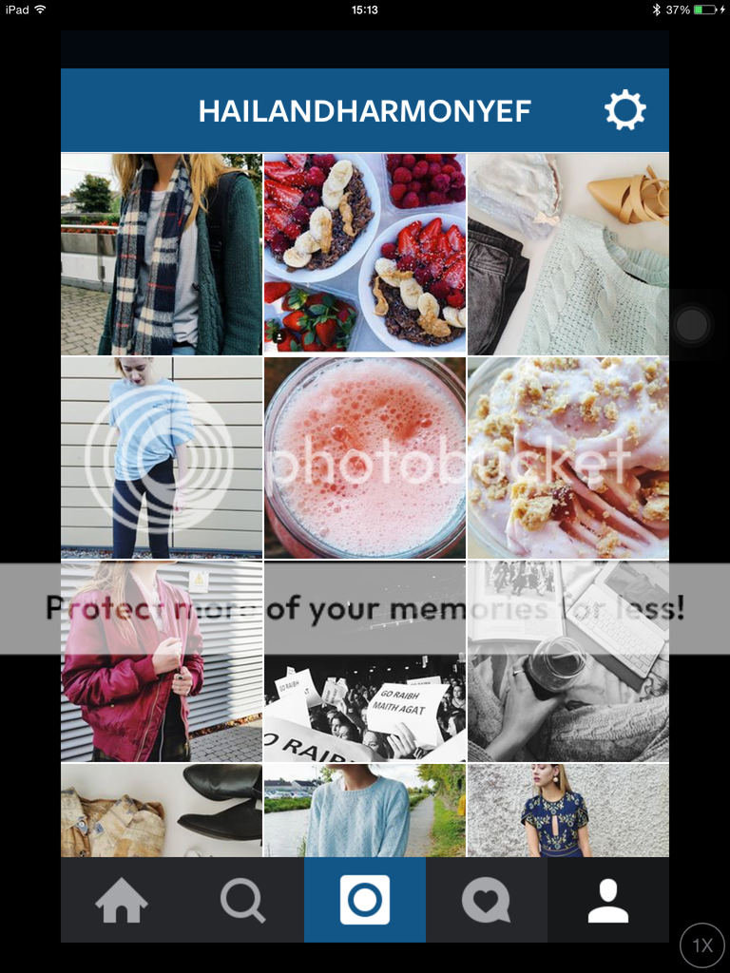Viewport: 730px width, 973px height.
Task: Tap the HAILANDHARMONYEF profile title
Action: 364,112
